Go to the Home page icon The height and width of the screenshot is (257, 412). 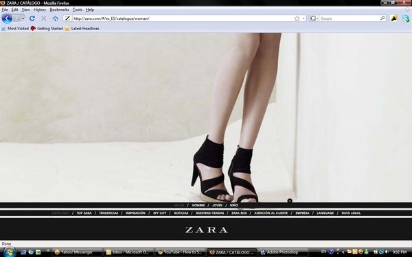coord(55,19)
